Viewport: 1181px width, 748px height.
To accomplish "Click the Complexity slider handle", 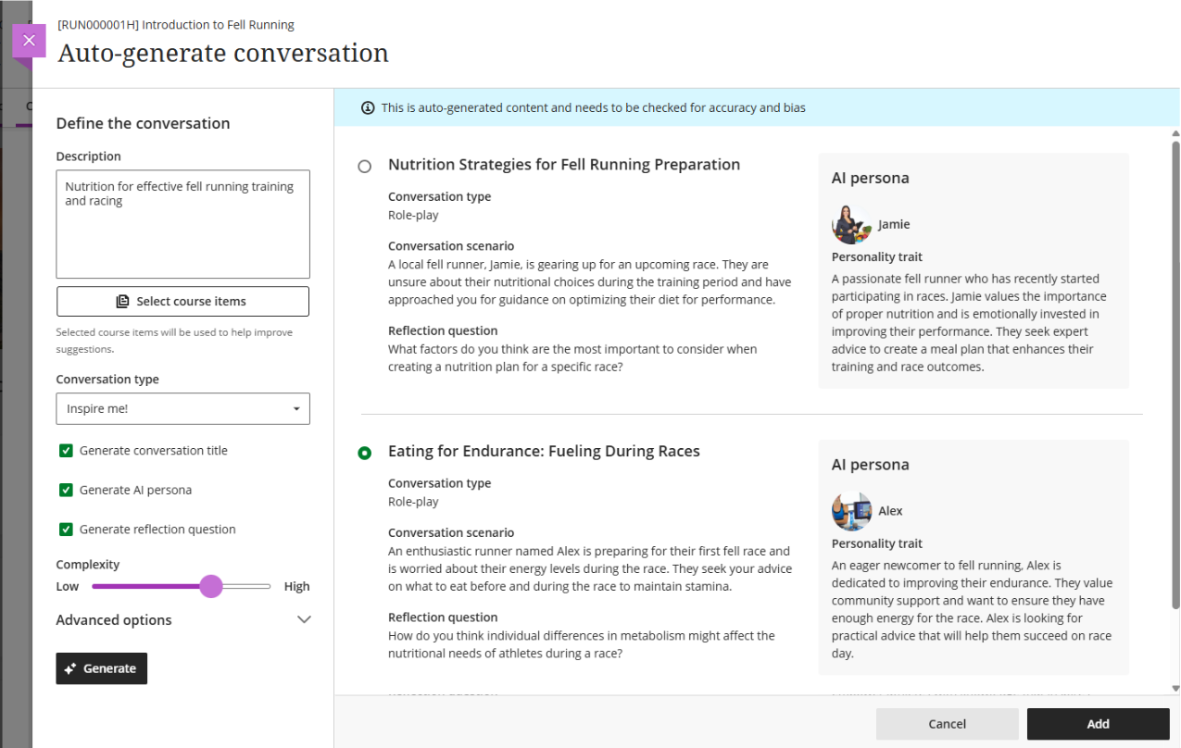I will (x=211, y=586).
